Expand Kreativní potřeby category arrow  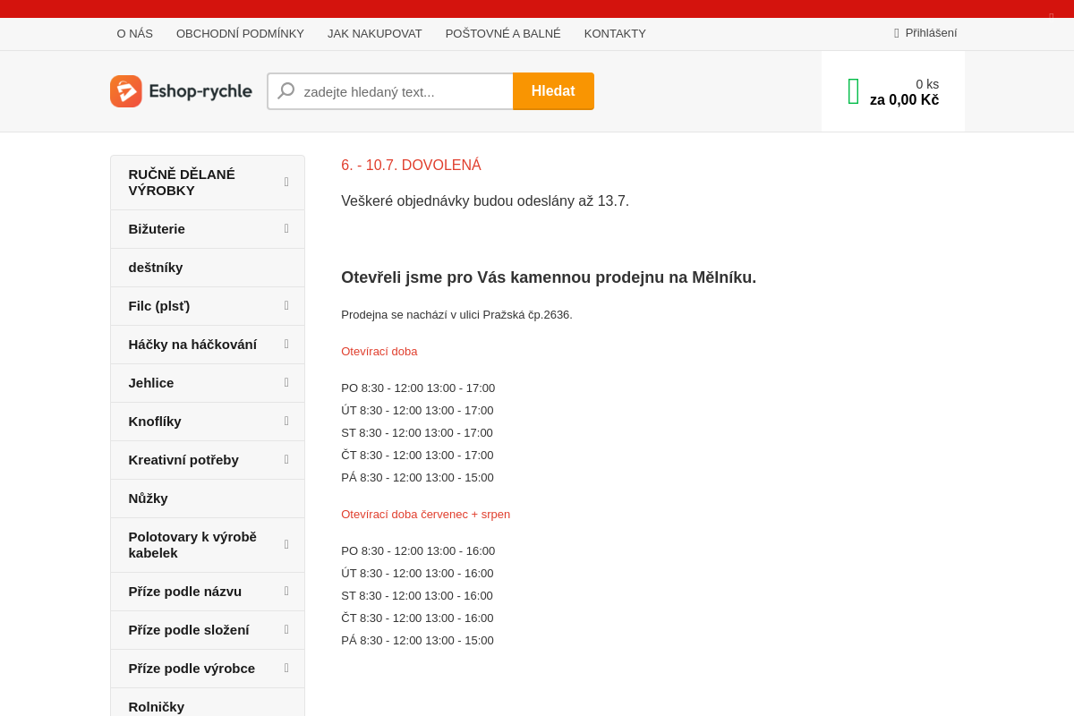point(286,459)
